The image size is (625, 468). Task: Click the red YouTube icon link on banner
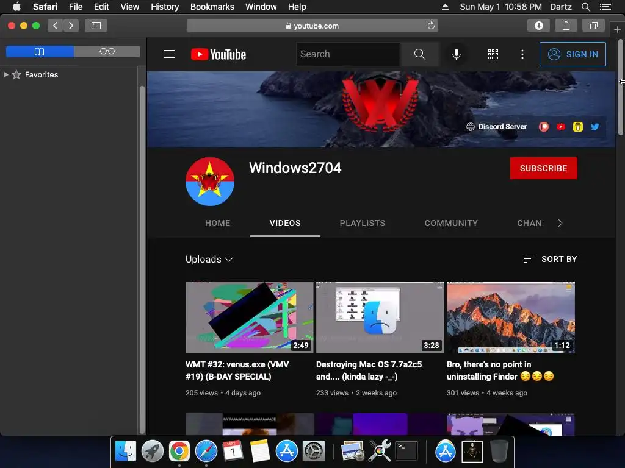[561, 127]
